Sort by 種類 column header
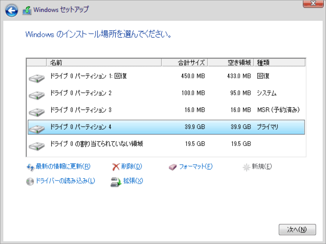326x244 pixels. (280, 63)
